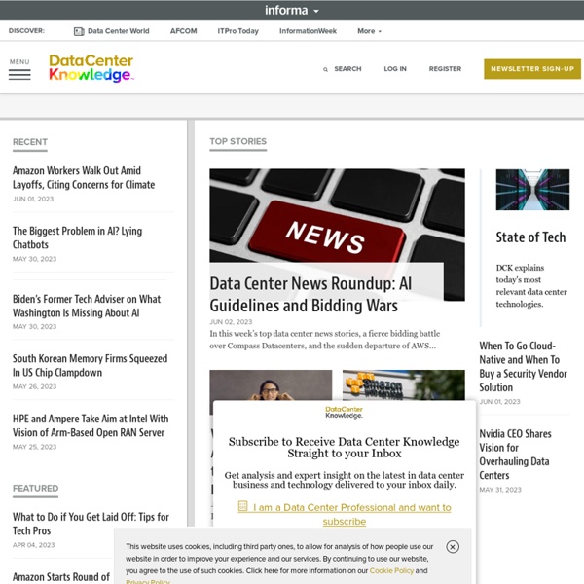Click the woman with glasses thumbnail
The image size is (584, 584).
click(x=271, y=385)
